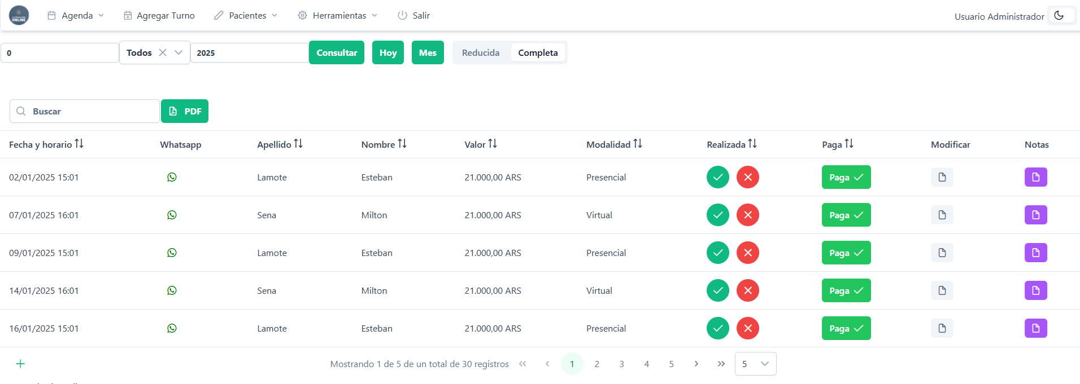Viewport: 1080px width, 384px height.
Task: Open Agregar Turno from navigation bar
Action: [159, 16]
